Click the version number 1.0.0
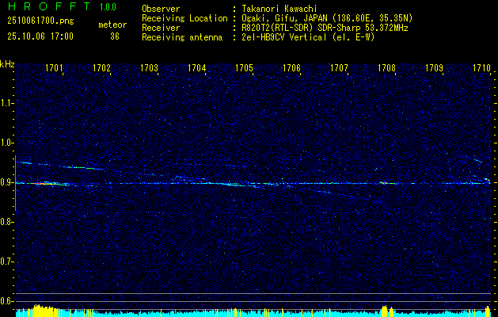Viewport: 498px width, 317px height. pyautogui.click(x=108, y=6)
